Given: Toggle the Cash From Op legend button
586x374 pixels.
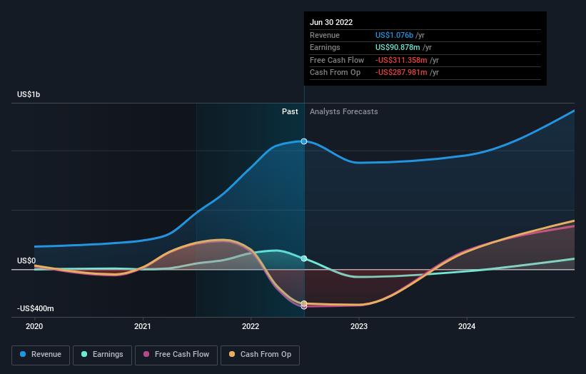Looking at the screenshot, I should point(260,355).
